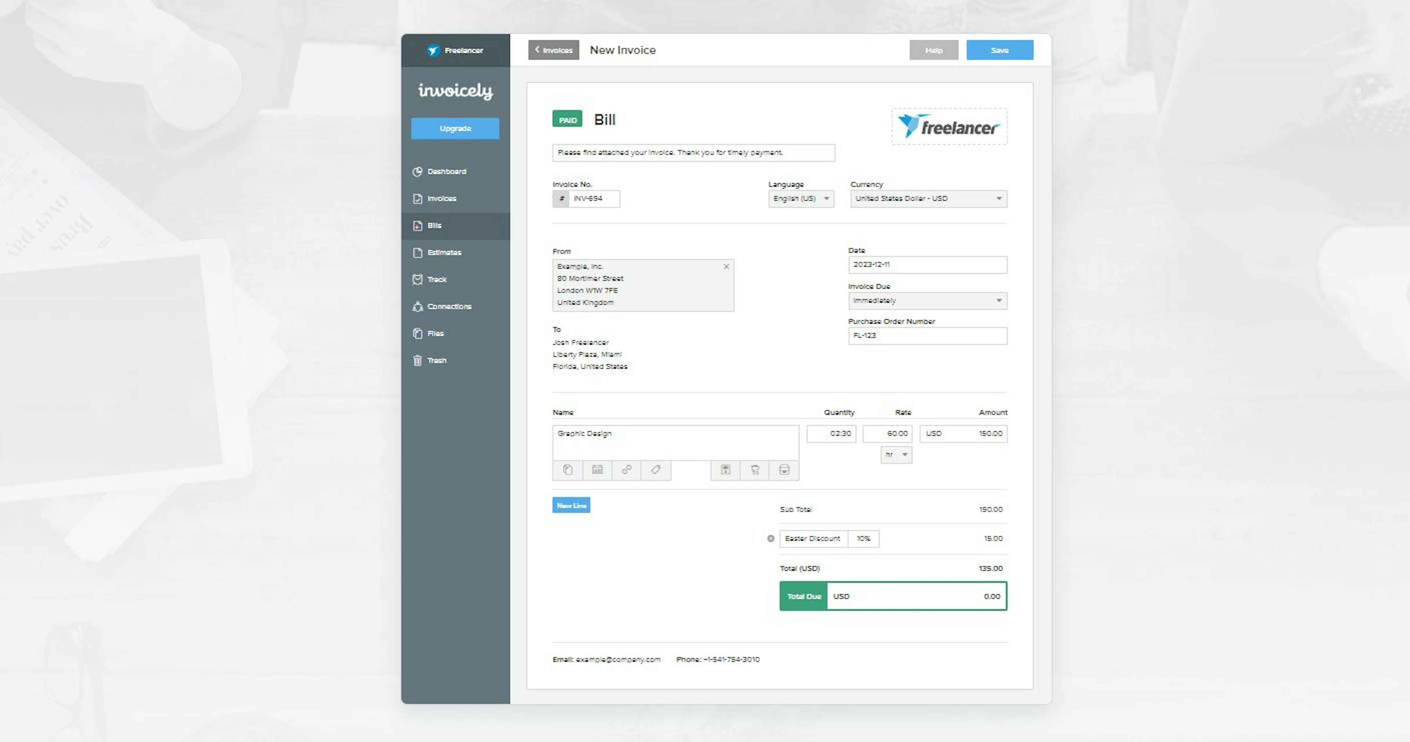Click the Total (USD) value 135.00
The width and height of the screenshot is (1410, 742).
coord(991,568)
